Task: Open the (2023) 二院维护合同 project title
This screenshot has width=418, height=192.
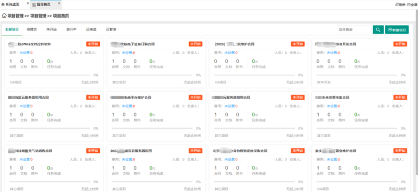Action: (234, 44)
